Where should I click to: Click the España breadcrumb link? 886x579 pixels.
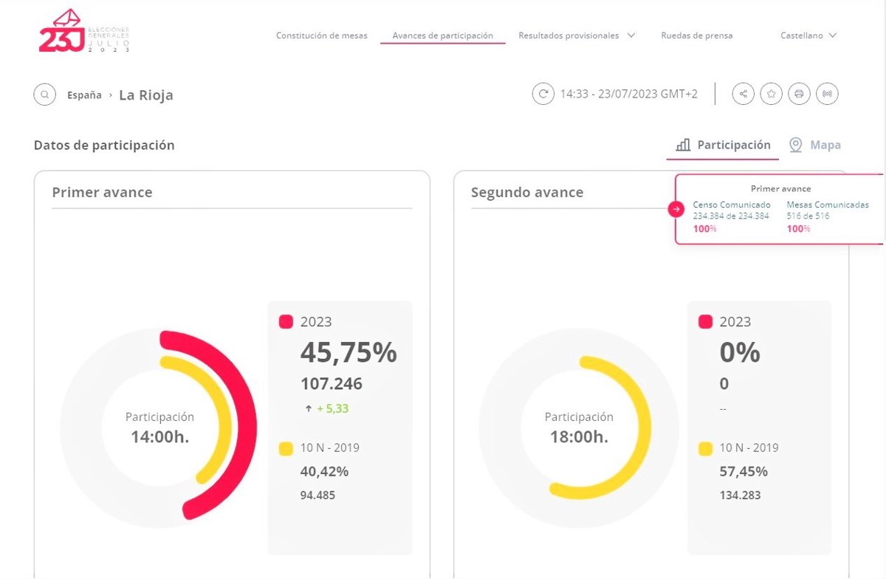pyautogui.click(x=84, y=95)
